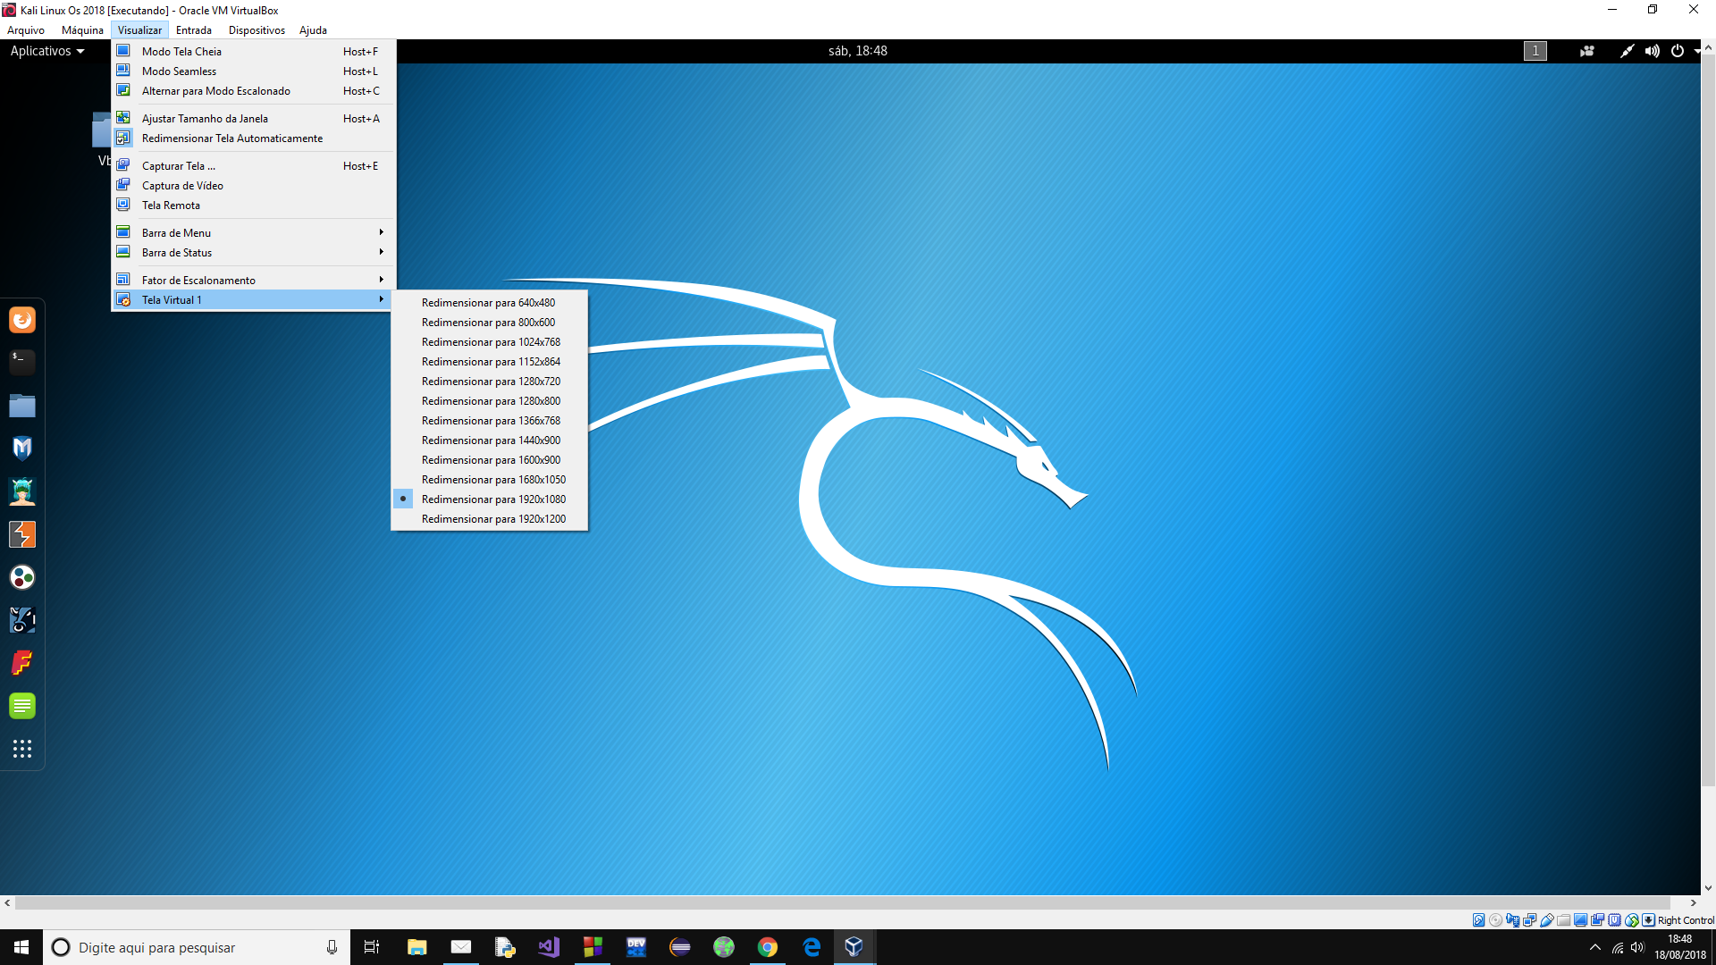Click the USB devices status icon
This screenshot has height=965, width=1716.
coord(1546,920)
